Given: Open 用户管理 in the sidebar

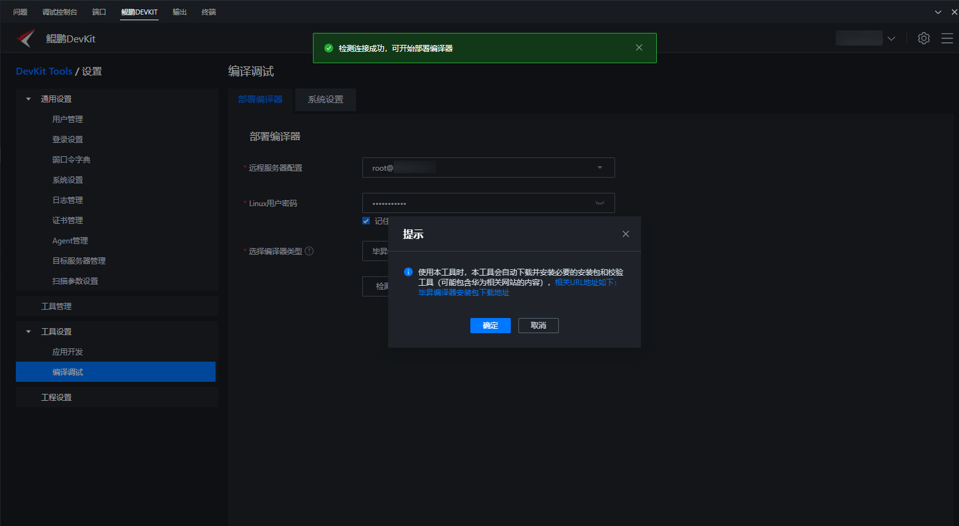Looking at the screenshot, I should [68, 119].
